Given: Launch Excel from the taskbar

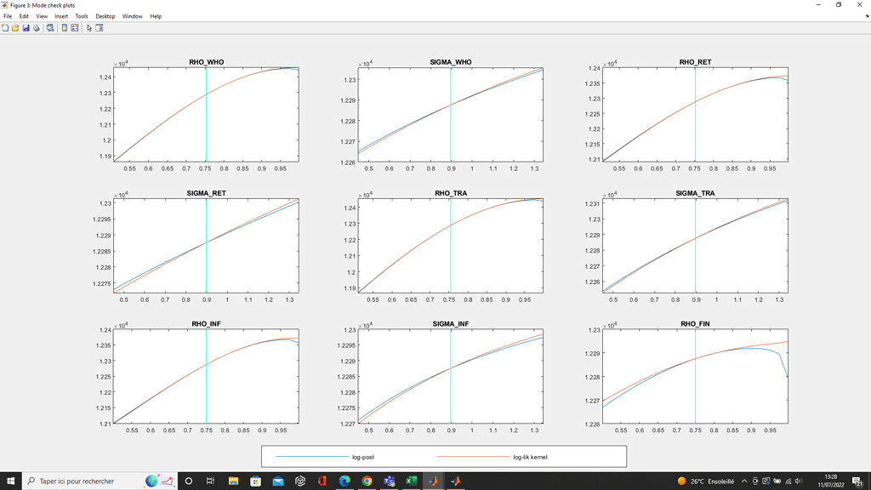Looking at the screenshot, I should click(411, 481).
